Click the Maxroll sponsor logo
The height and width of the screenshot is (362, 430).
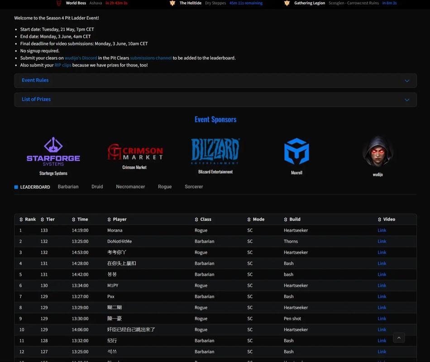tap(296, 152)
